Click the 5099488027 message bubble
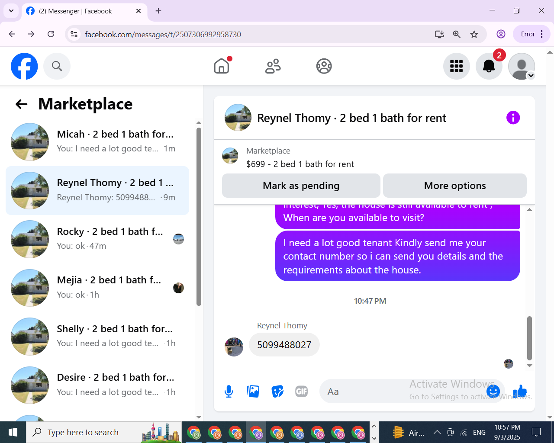This screenshot has height=443, width=554. click(284, 345)
